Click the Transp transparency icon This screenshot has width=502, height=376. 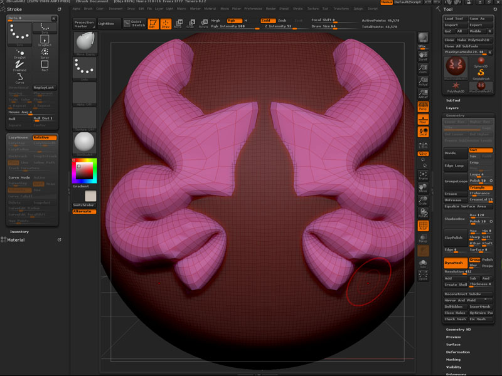click(423, 238)
